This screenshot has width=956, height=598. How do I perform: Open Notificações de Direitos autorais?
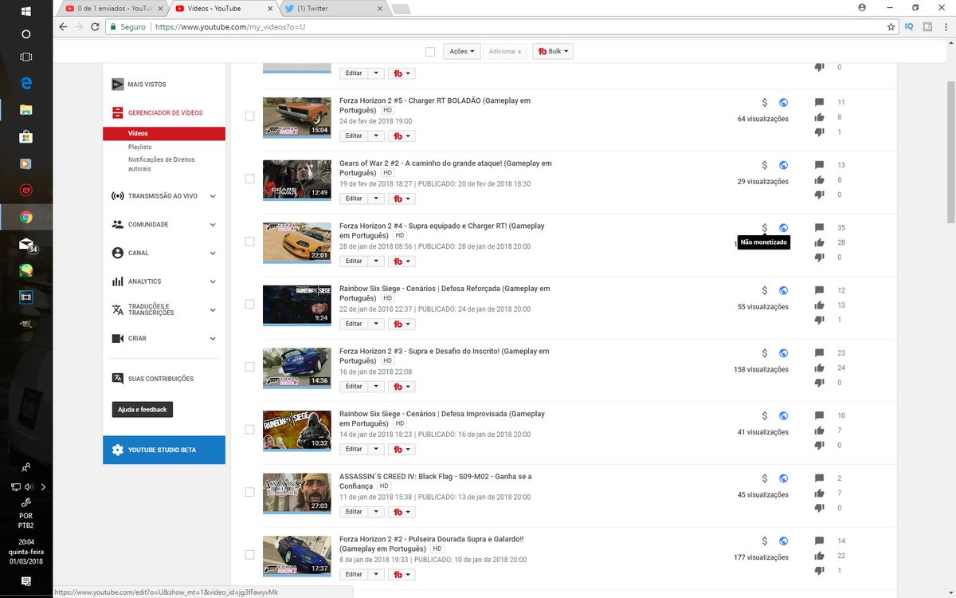pos(161,163)
